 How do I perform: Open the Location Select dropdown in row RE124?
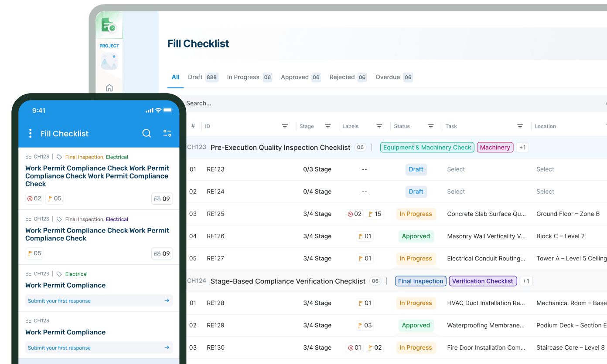[546, 192]
